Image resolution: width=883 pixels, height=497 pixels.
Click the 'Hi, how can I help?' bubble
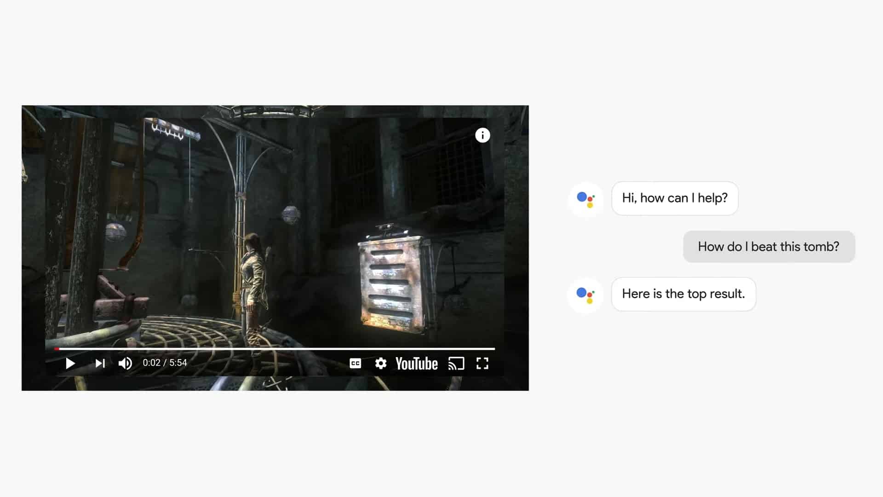click(675, 198)
